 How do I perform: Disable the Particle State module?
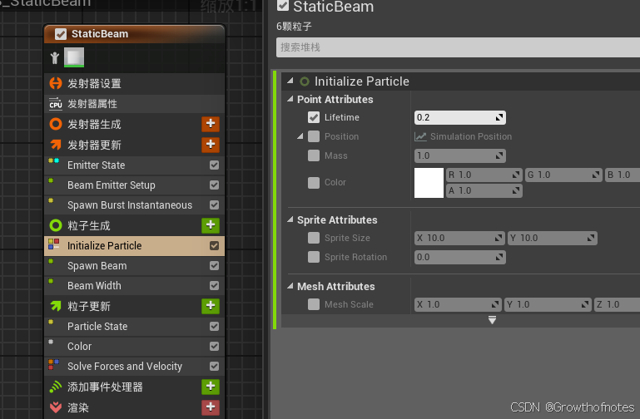pos(214,327)
